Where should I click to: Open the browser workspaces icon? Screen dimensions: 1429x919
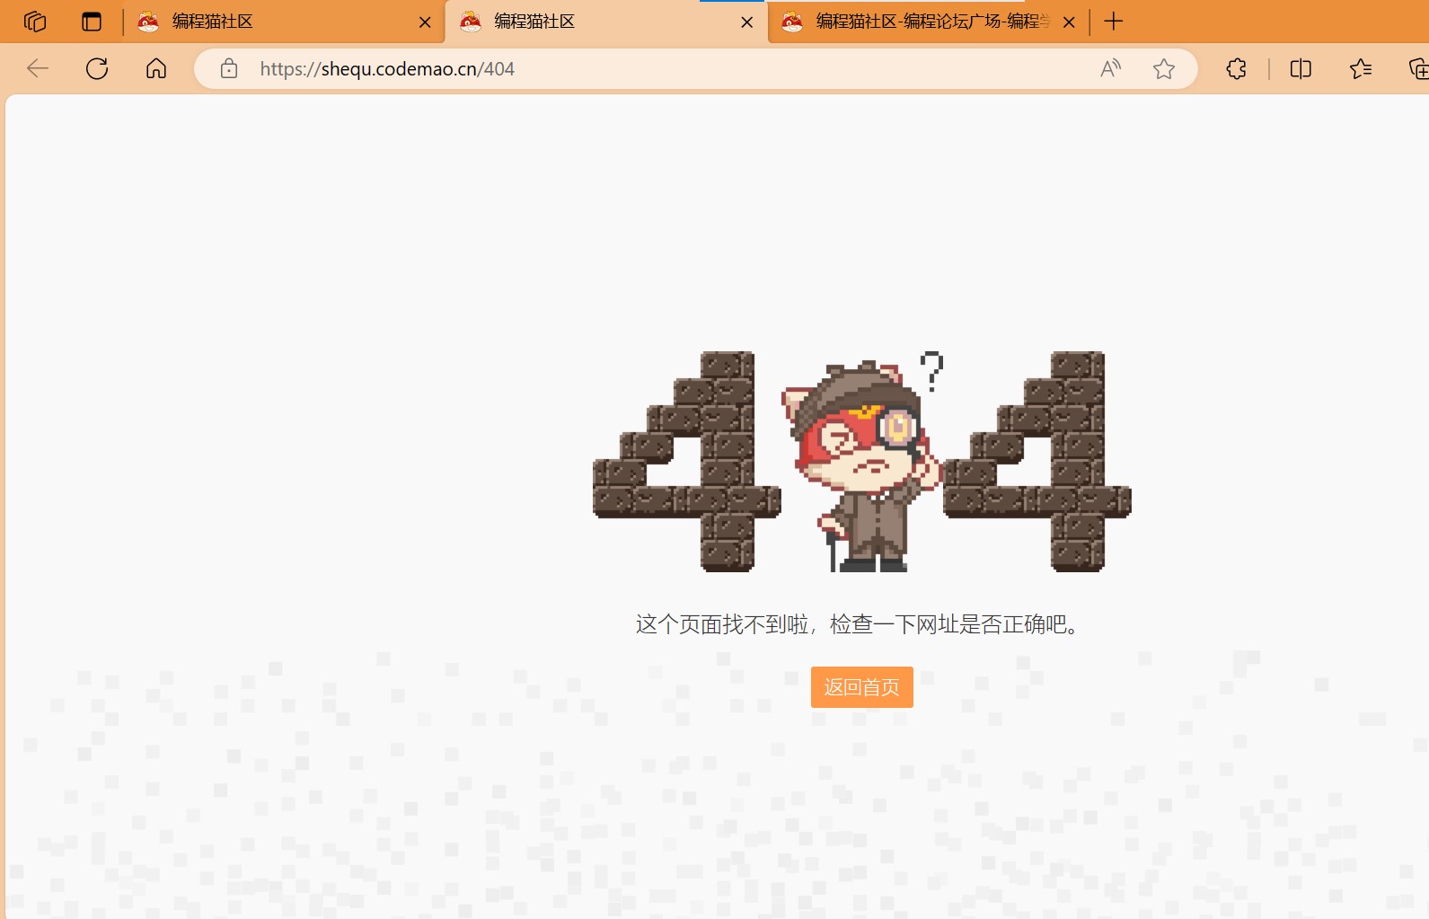35,22
